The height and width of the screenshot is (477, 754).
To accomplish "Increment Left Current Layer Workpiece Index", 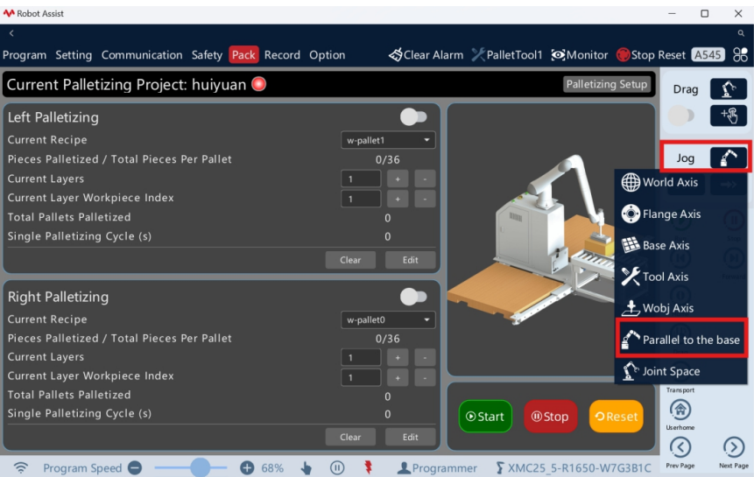I will click(x=398, y=199).
